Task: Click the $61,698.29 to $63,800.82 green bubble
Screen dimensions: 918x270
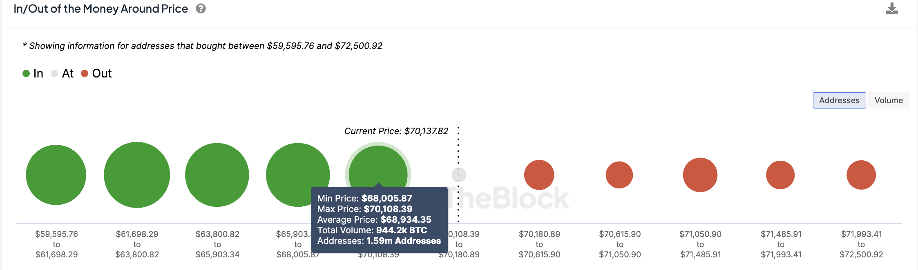Action: click(137, 175)
